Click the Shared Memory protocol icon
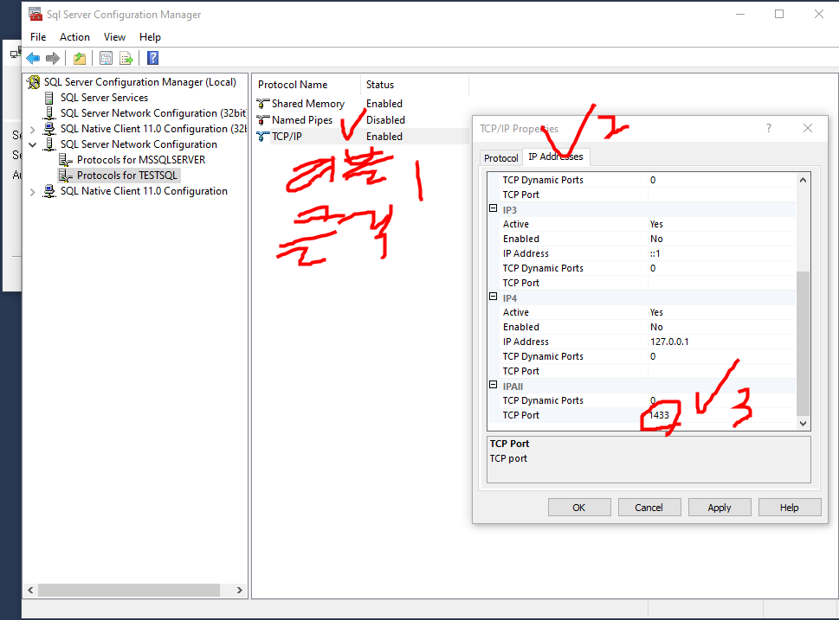 [262, 104]
